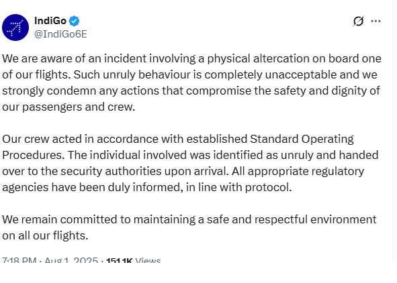
Task: Open the 7:18 PM post timestamp
Action: click(19, 260)
